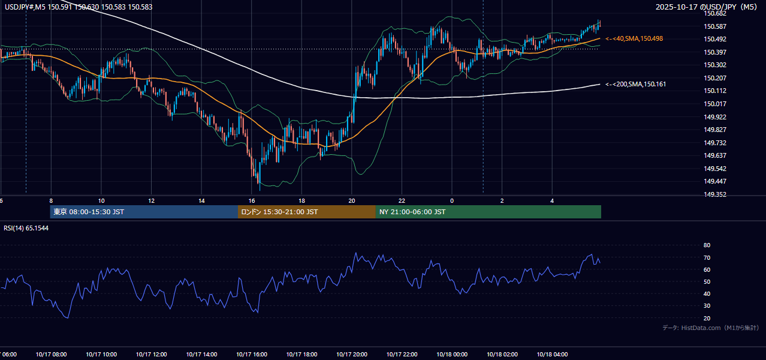
Task: Click the bottom date label 10/18 02:00
Action: pos(502,355)
